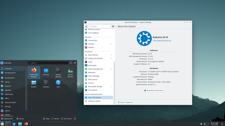Image resolution: width=225 pixels, height=126 pixels.
Task: Click the settings sidebar scrollbar
Action: click(114, 83)
